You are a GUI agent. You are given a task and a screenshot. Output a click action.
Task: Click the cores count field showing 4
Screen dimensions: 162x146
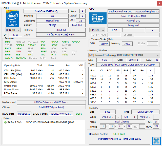[83, 11]
